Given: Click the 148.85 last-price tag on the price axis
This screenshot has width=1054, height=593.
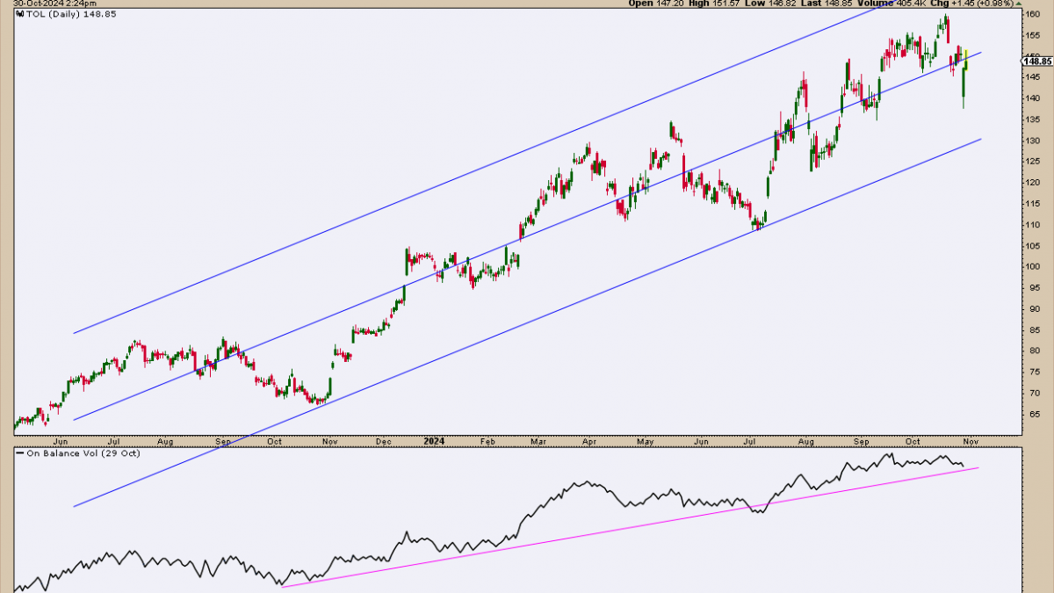Looking at the screenshot, I should tap(1038, 61).
